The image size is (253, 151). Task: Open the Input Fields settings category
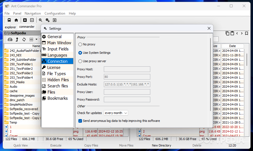click(57, 49)
